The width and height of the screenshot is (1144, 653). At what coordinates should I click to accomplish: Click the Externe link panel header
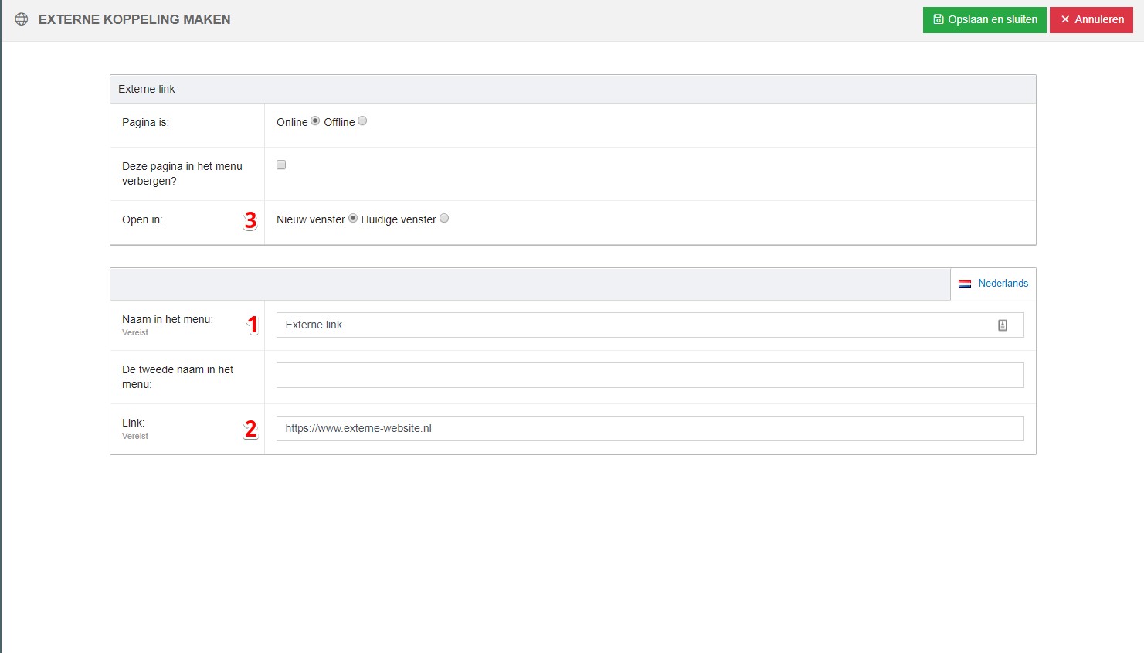click(x=572, y=89)
